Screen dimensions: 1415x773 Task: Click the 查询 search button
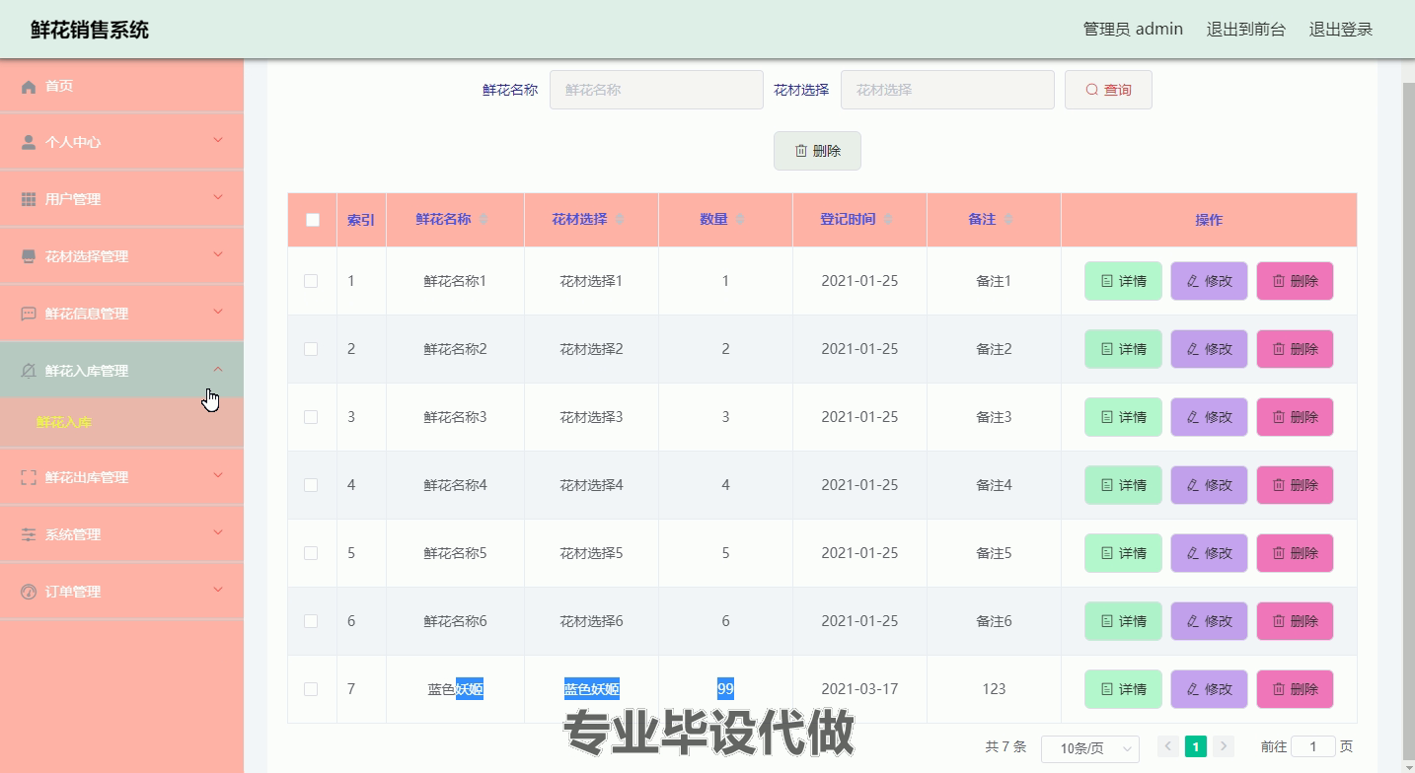tap(1108, 90)
